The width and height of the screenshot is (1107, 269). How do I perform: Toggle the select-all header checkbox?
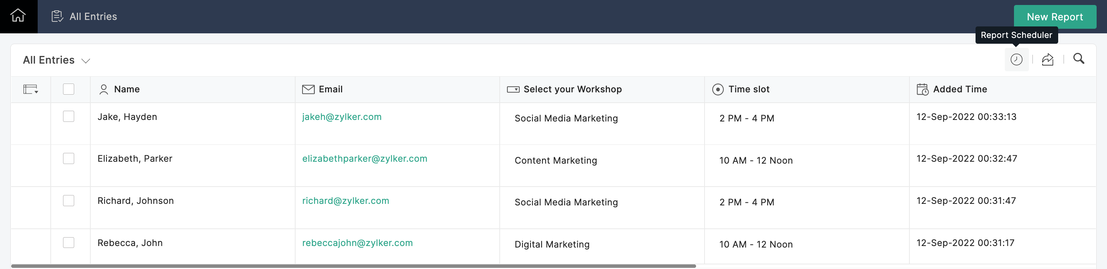pos(69,89)
